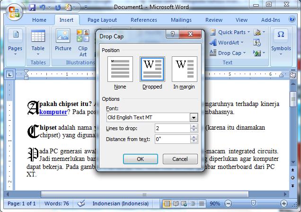Open Quick Parts gallery
Screen dimensions: 301x212
[x=230, y=32]
